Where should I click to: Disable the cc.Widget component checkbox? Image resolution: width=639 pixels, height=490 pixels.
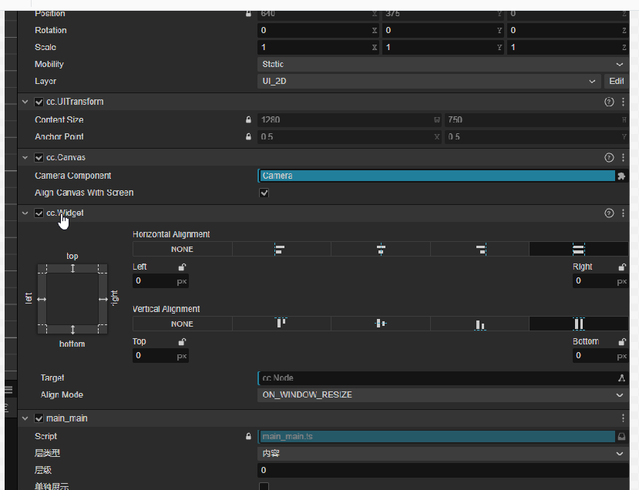click(x=39, y=213)
